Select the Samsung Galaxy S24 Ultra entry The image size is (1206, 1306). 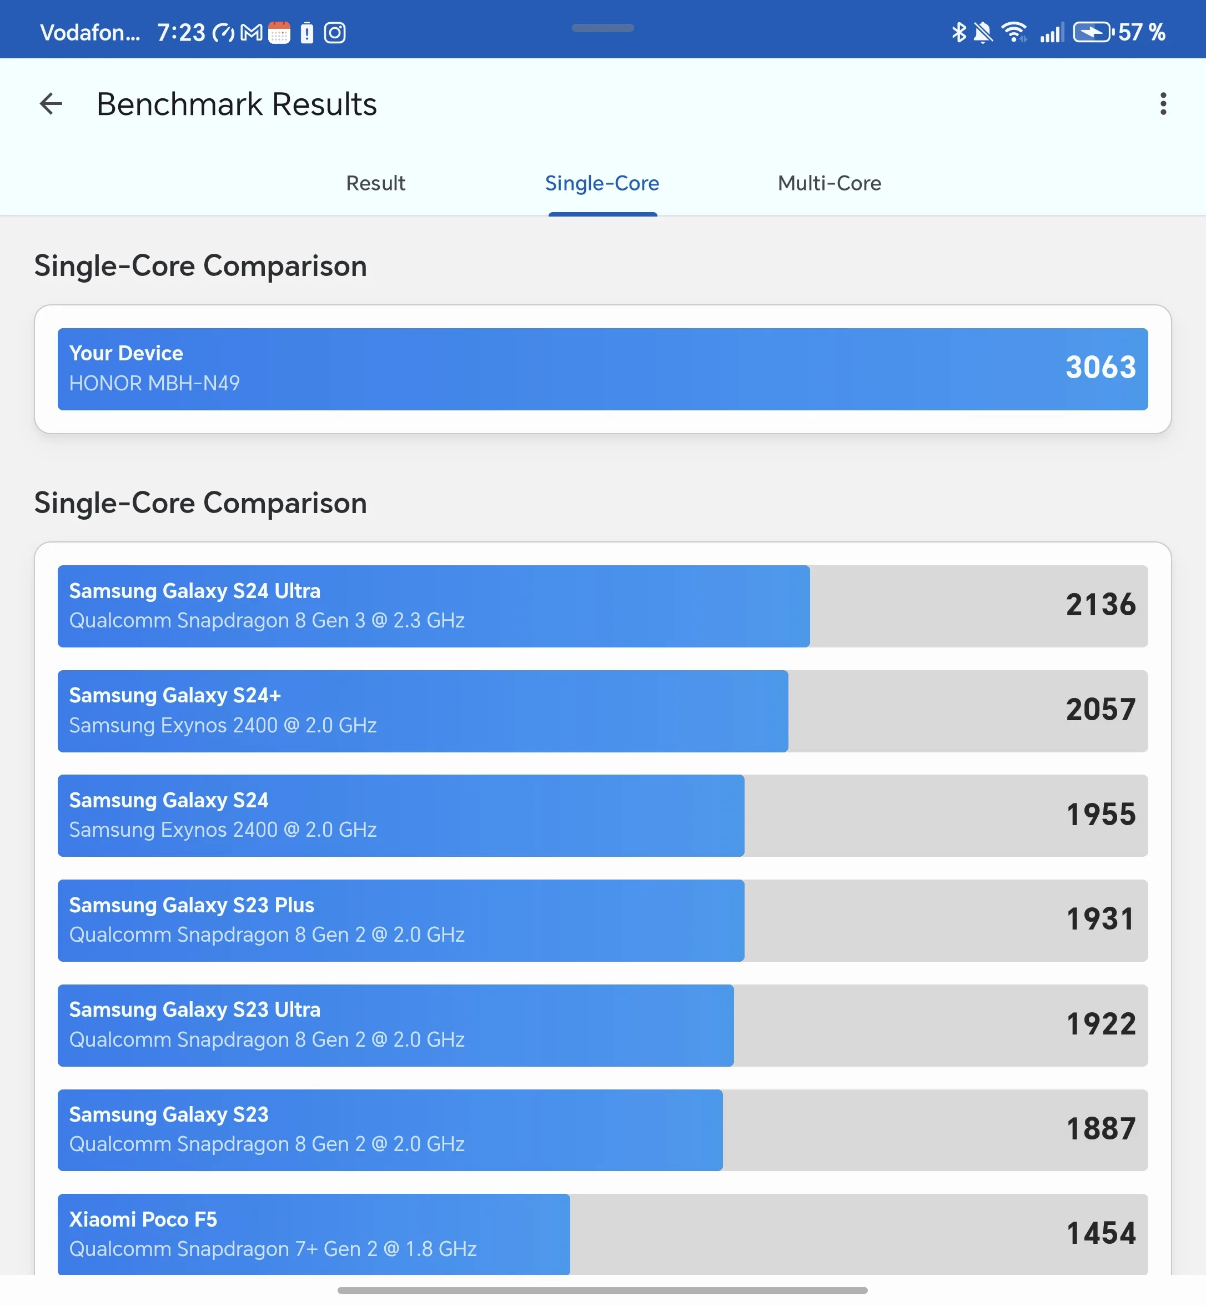pyautogui.click(x=602, y=606)
